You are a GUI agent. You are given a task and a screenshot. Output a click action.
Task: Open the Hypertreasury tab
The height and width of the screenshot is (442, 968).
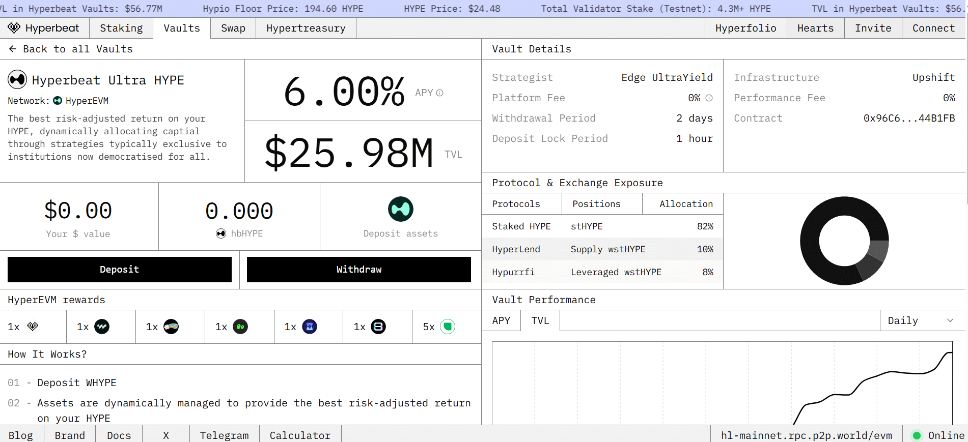pyautogui.click(x=306, y=28)
